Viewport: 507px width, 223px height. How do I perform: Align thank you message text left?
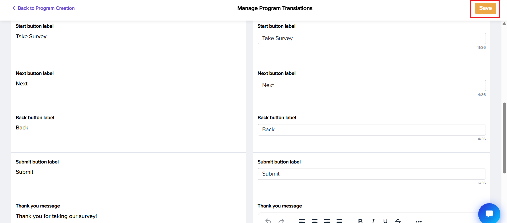[302, 221]
